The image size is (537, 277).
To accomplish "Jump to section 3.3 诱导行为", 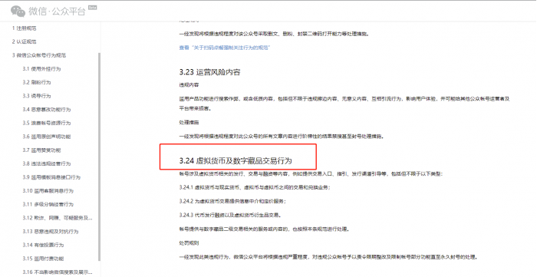I will 37,96.
